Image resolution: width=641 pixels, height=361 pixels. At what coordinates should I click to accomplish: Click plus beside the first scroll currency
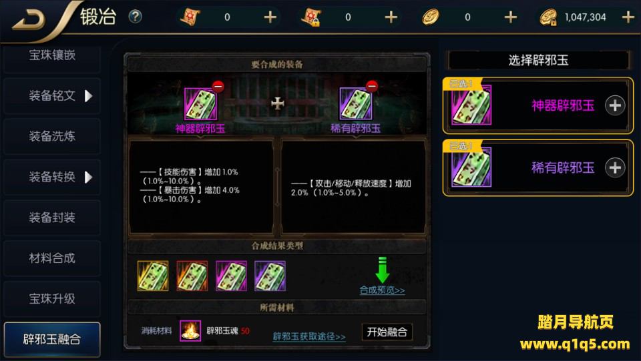pos(270,17)
